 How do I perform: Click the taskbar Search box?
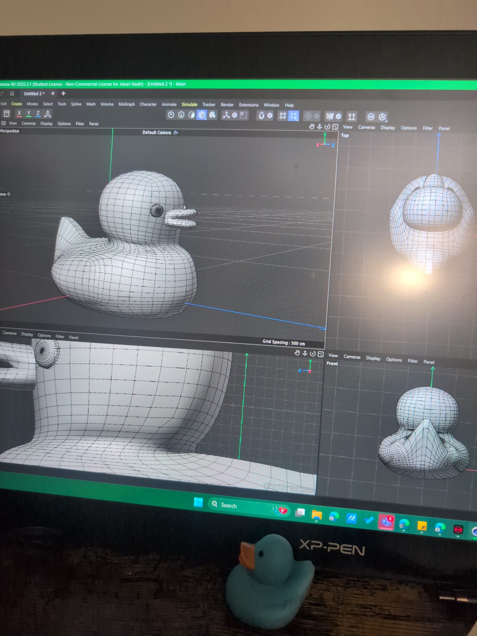(x=249, y=507)
